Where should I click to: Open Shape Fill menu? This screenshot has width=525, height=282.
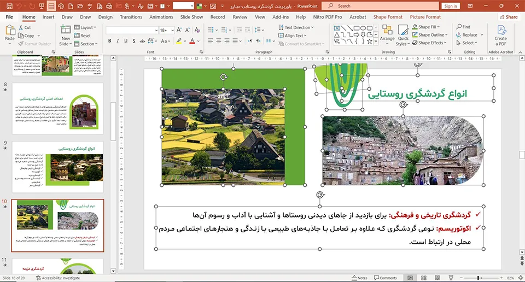click(x=426, y=27)
